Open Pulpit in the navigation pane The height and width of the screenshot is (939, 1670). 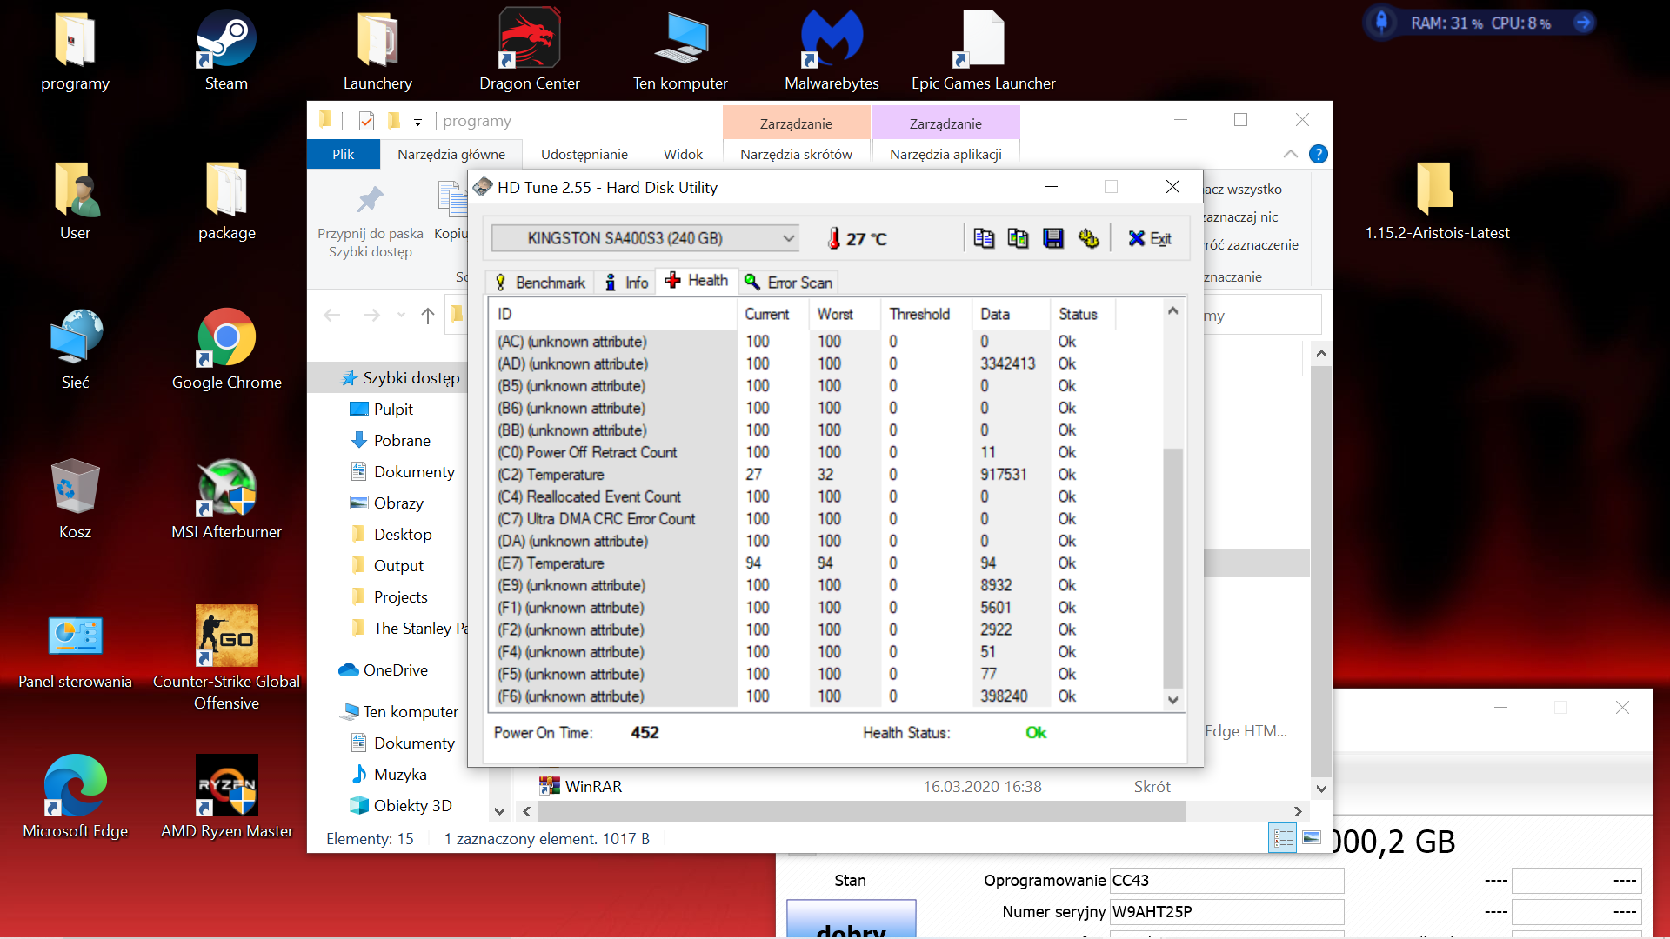pyautogui.click(x=382, y=410)
